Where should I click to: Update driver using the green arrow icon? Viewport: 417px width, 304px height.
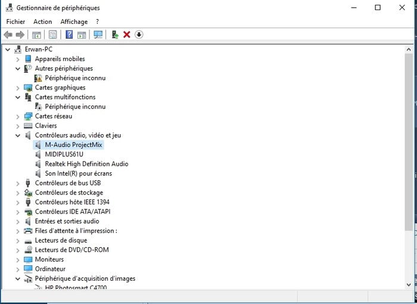pyautogui.click(x=115, y=35)
